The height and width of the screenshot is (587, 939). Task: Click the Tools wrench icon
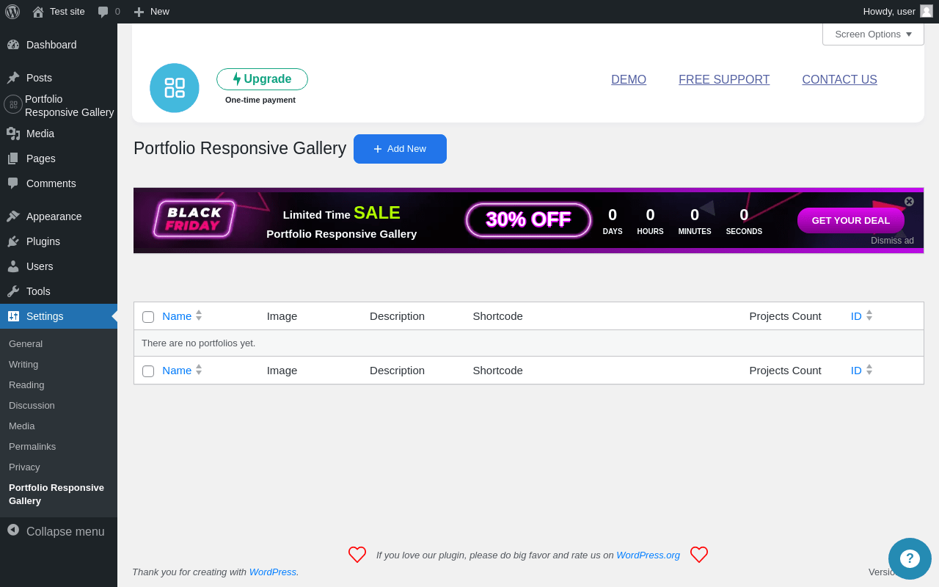tap(13, 291)
